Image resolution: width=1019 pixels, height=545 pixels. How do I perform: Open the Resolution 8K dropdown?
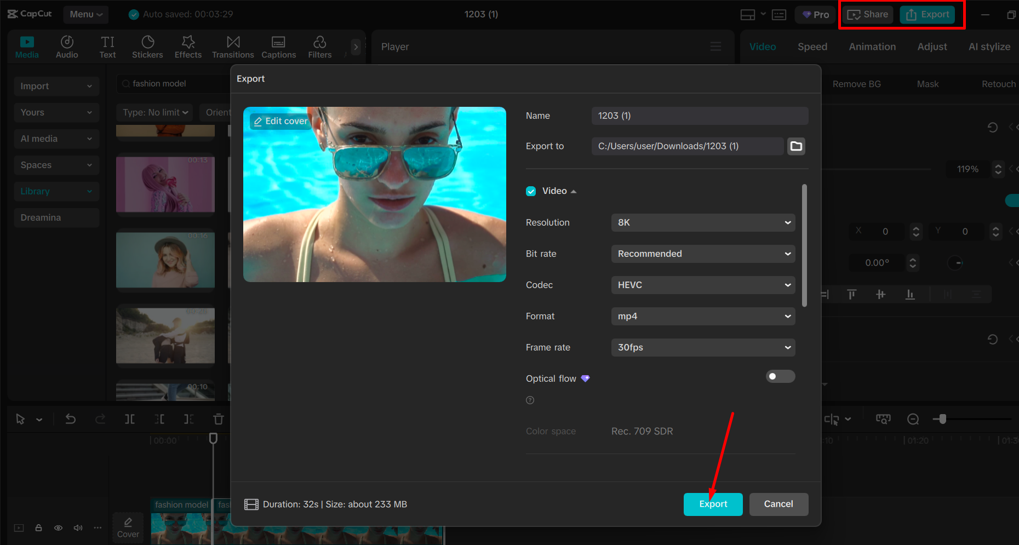[703, 222]
